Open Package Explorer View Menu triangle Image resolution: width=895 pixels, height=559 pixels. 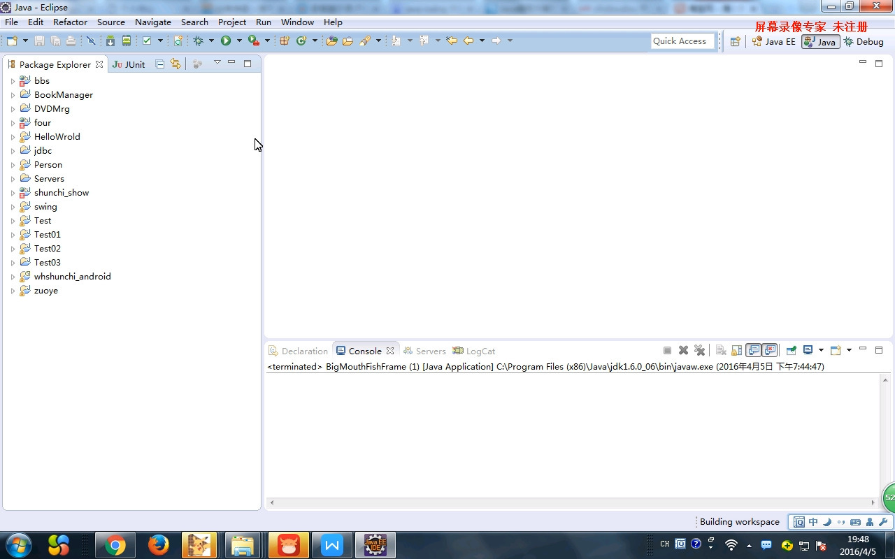pos(217,63)
